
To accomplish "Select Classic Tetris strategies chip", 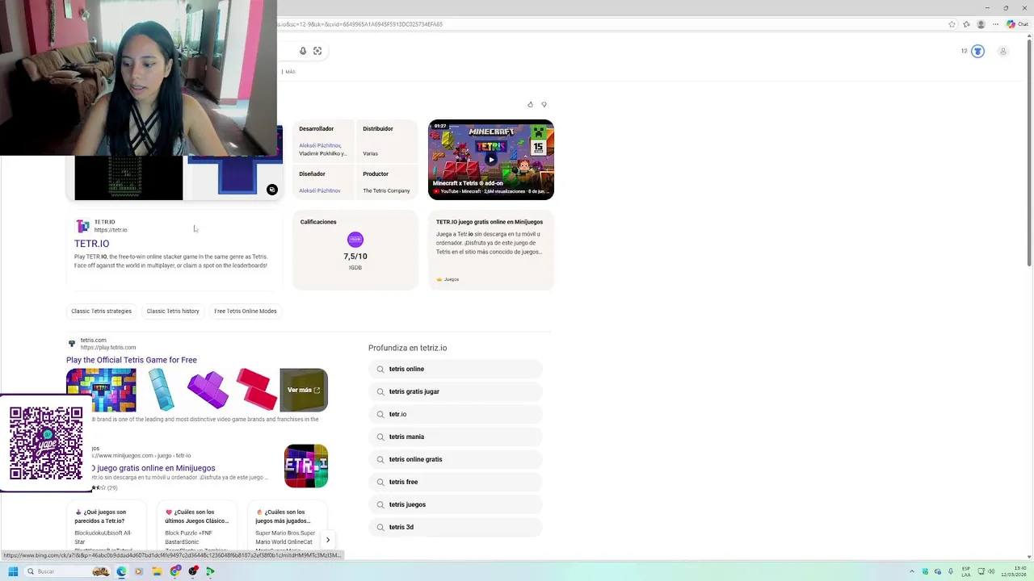I will click(101, 311).
